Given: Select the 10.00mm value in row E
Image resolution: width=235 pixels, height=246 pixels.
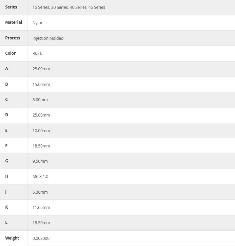Looking at the screenshot, I should [x=41, y=131].
